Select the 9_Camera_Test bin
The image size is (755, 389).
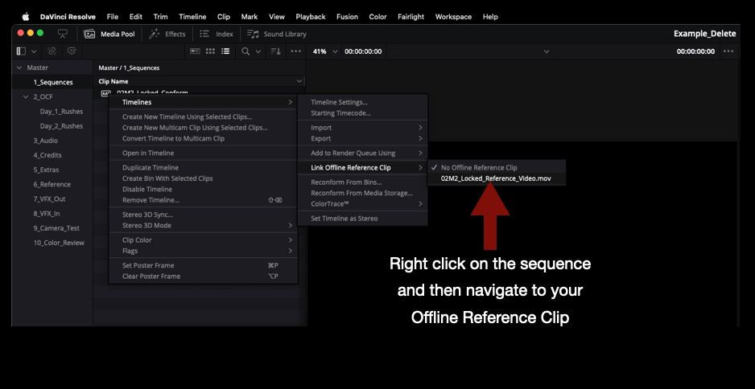point(56,228)
